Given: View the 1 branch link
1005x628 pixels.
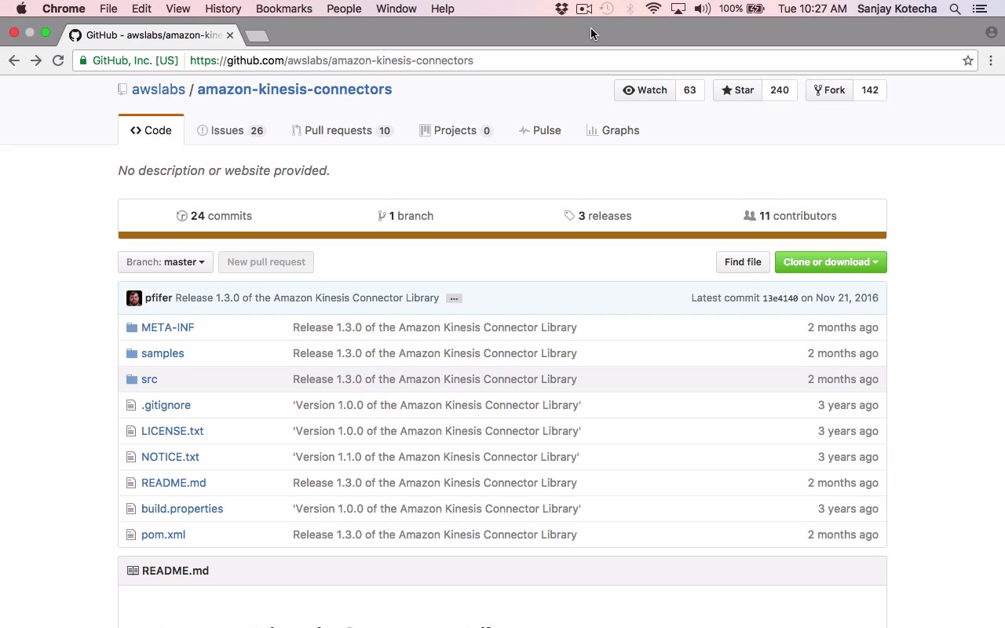Looking at the screenshot, I should [406, 216].
